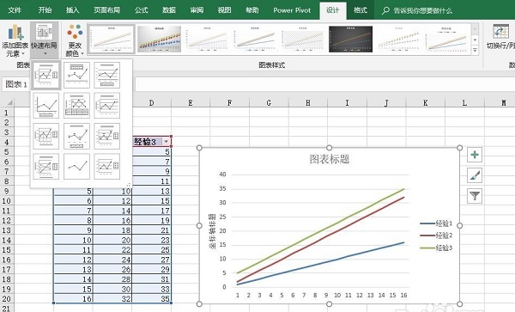Select Quick Layout 3 in first row
515x312 pixels.
coord(107,76)
